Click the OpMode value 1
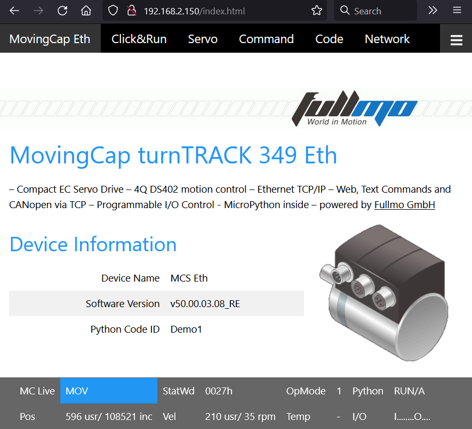Screen dimensions: 472x429 pos(339,391)
